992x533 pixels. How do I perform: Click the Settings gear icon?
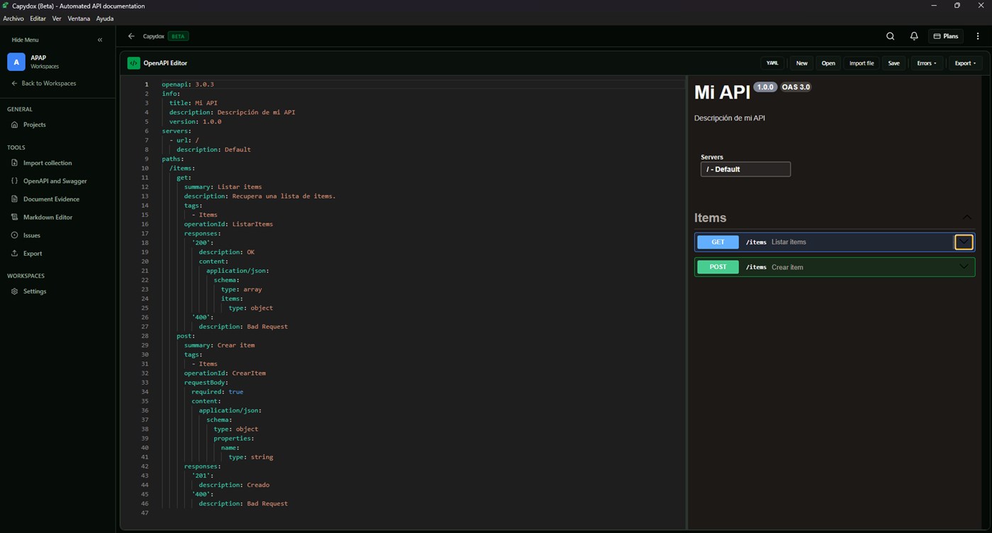pos(14,291)
